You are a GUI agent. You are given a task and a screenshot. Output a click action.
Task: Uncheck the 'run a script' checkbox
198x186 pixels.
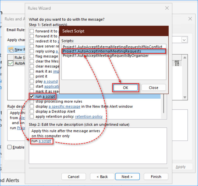(32, 96)
